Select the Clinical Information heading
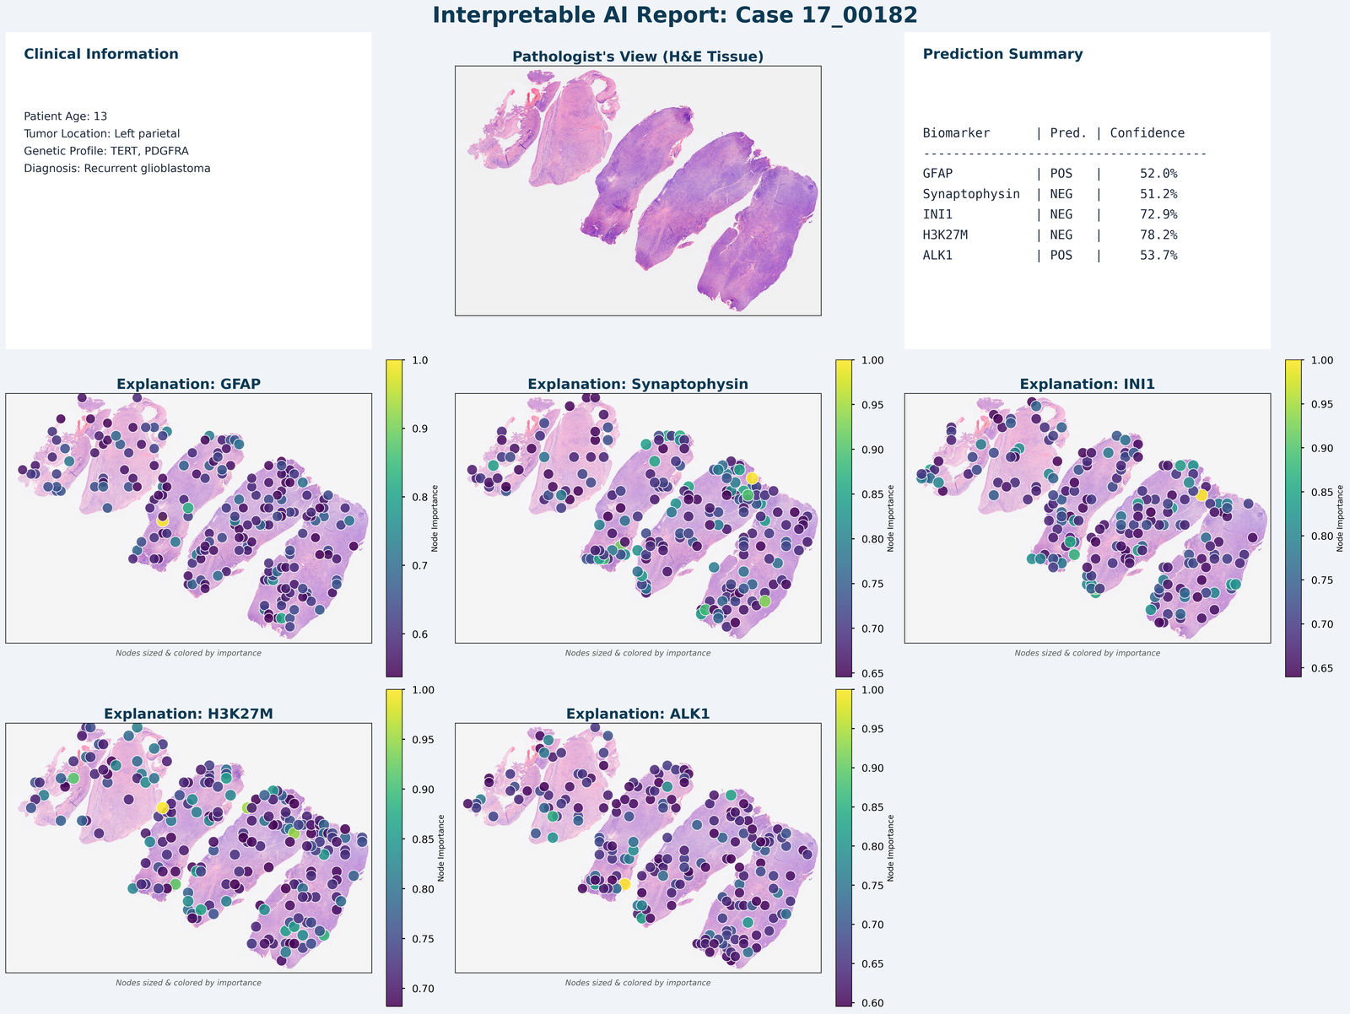This screenshot has height=1014, width=1350. (x=101, y=54)
